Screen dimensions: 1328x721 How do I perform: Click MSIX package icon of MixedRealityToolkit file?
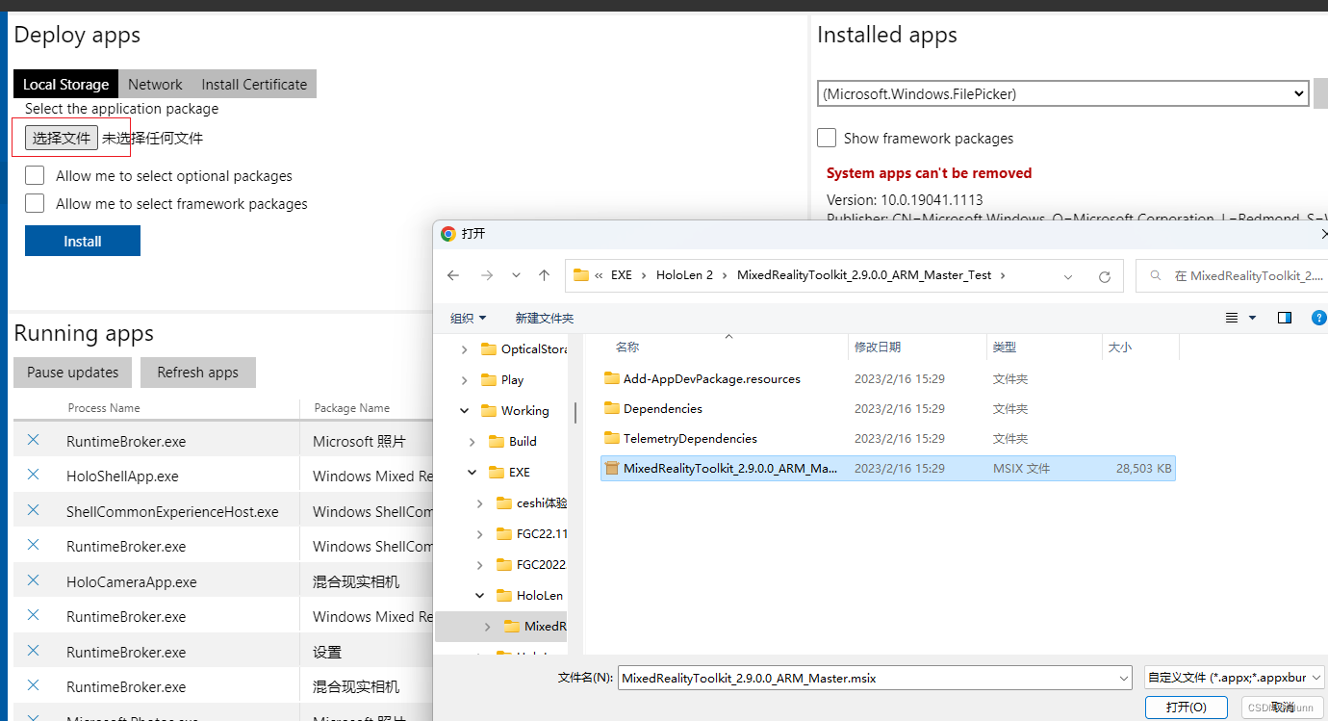click(611, 468)
